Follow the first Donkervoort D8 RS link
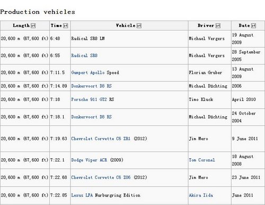Viewport: 265px width, 205px height. tap(91, 86)
